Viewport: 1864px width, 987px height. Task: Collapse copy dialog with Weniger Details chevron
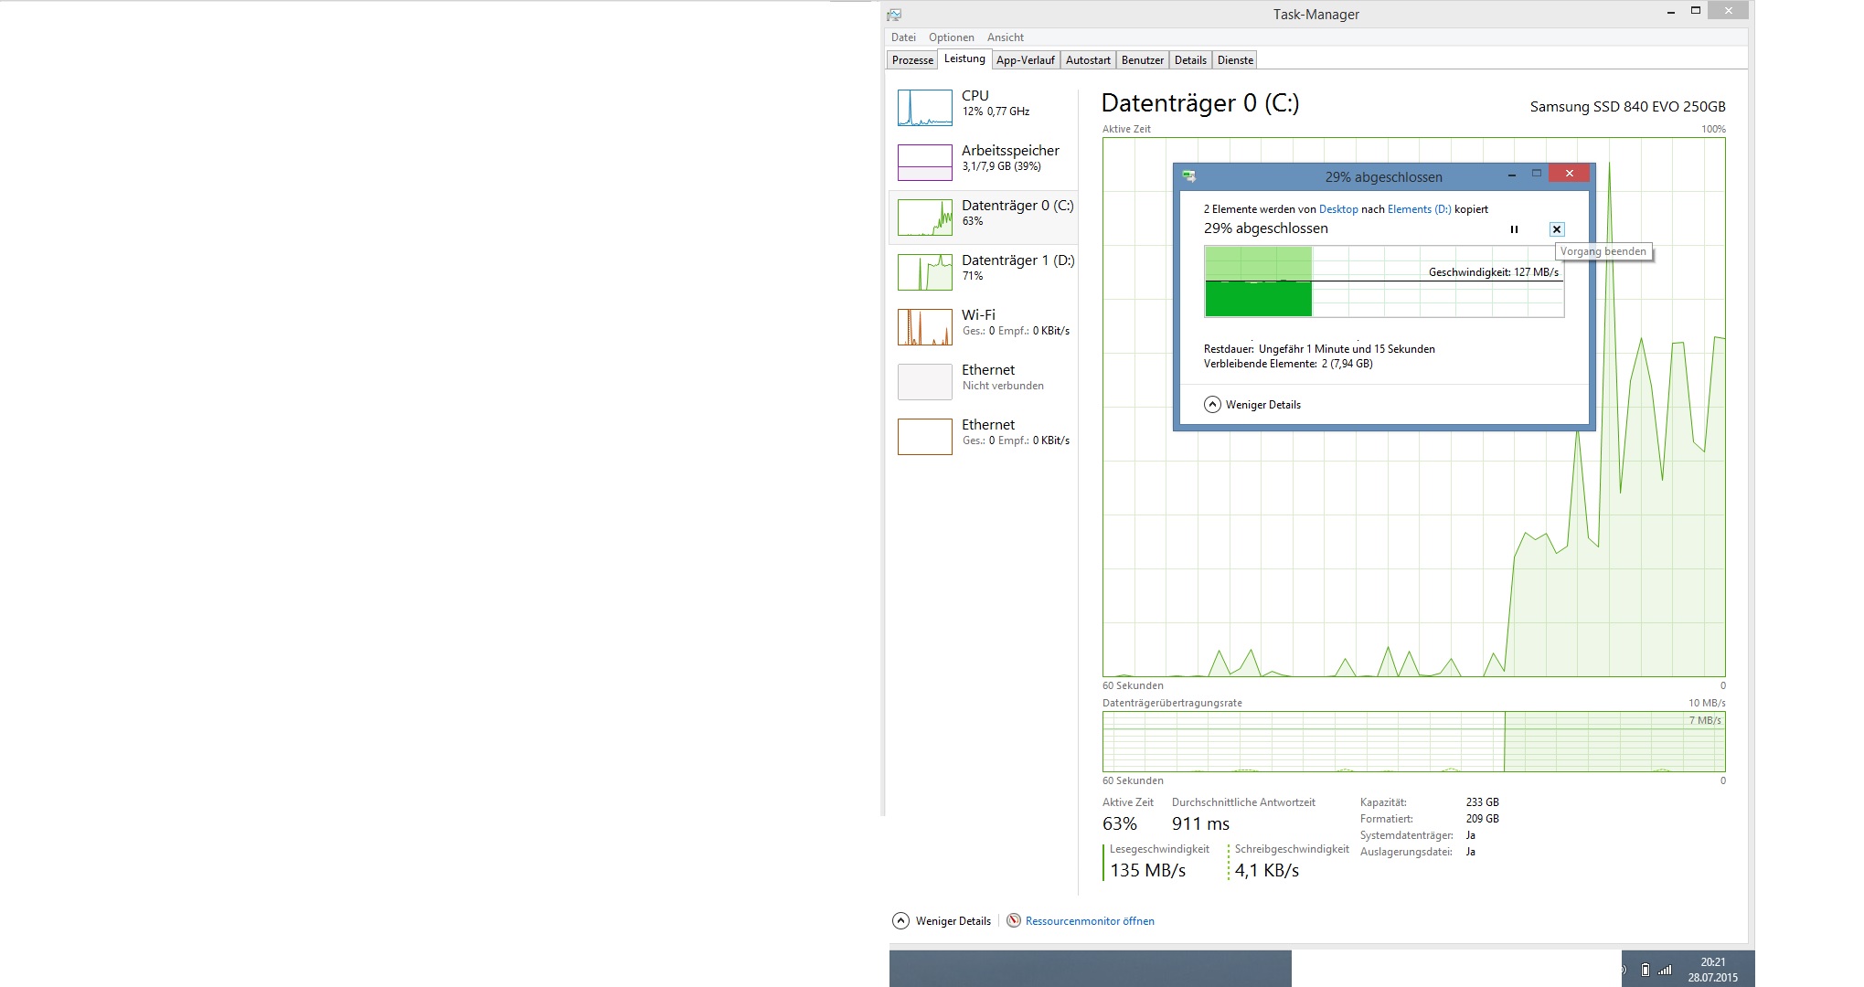click(1212, 405)
